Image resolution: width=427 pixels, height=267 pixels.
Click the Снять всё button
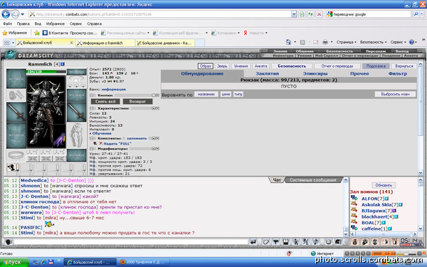click(105, 101)
